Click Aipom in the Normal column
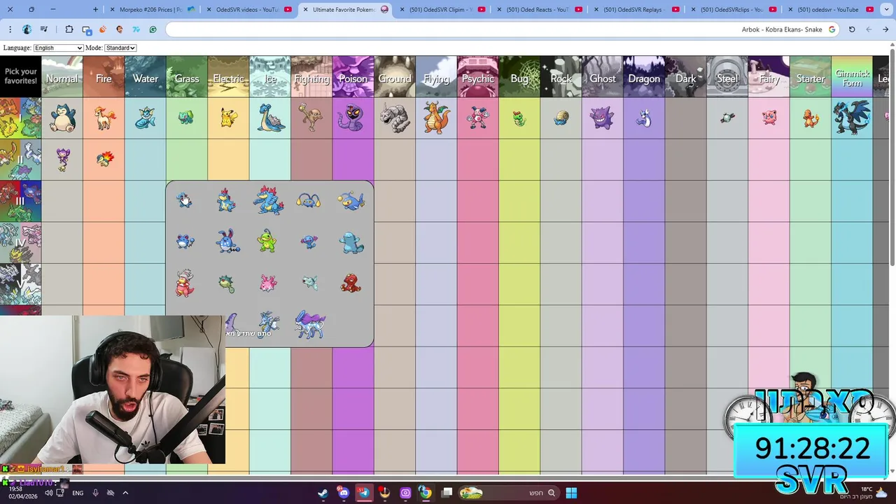Viewport: 896px width, 504px height. click(63, 160)
